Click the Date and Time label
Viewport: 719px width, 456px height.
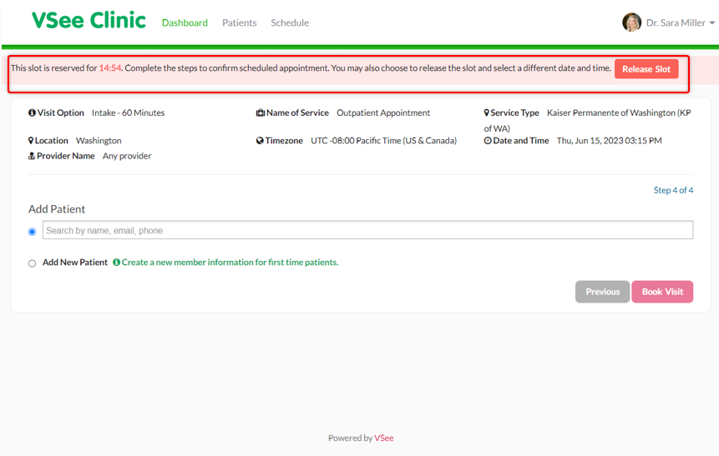[521, 141]
